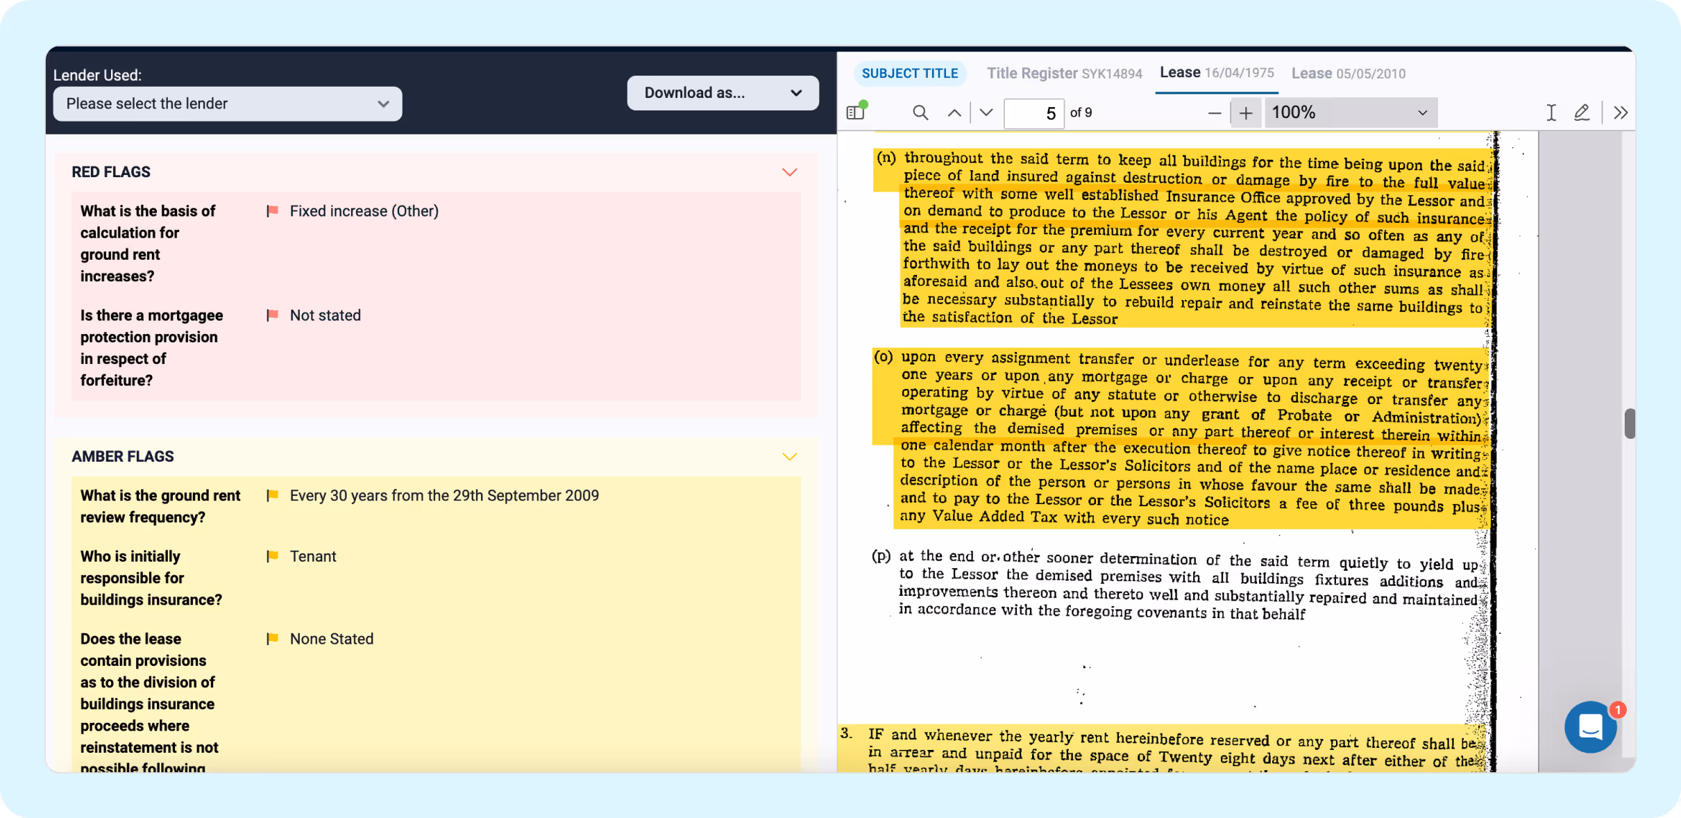Open more tools double-chevron
Screen dimensions: 1681x818
point(1621,112)
